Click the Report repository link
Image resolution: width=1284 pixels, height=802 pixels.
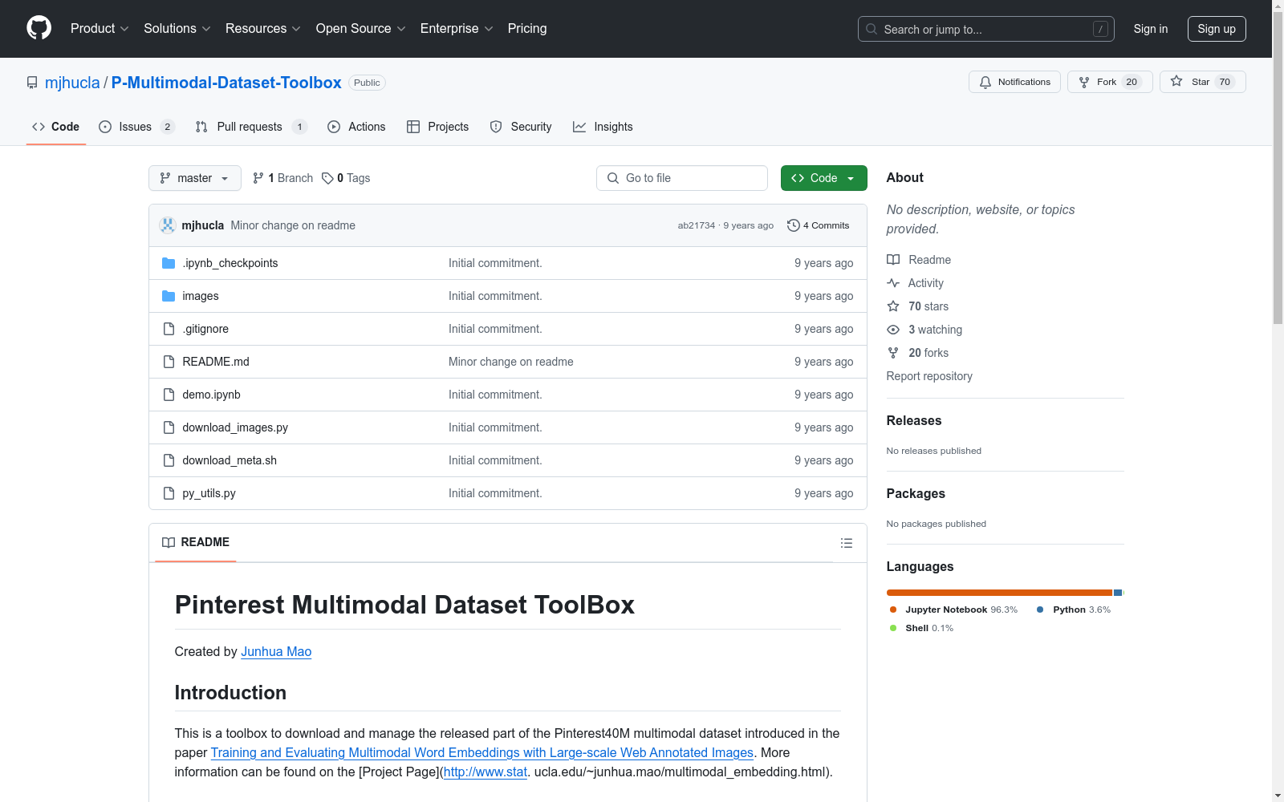(x=929, y=376)
